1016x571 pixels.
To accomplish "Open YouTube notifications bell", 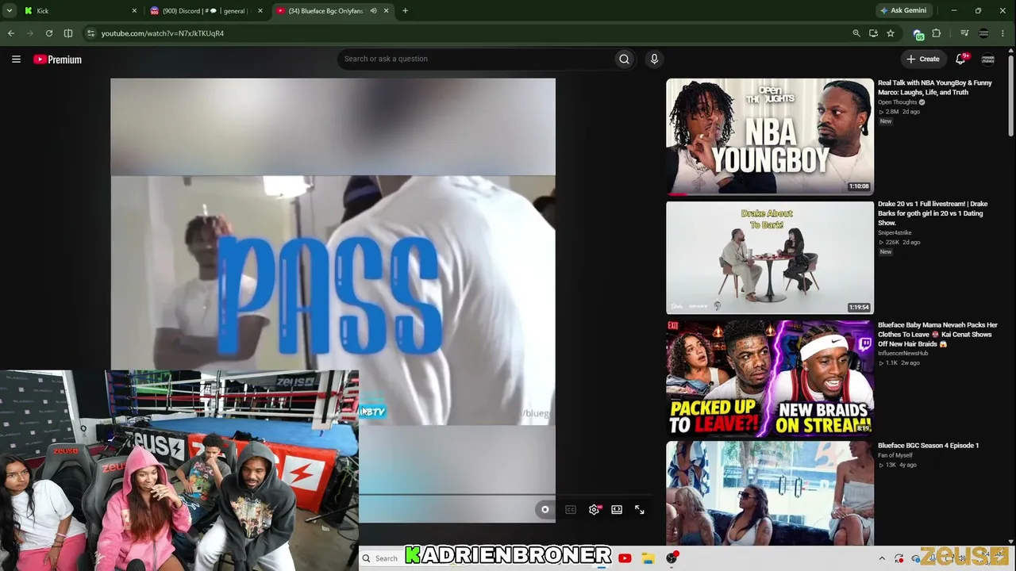I will (x=960, y=59).
